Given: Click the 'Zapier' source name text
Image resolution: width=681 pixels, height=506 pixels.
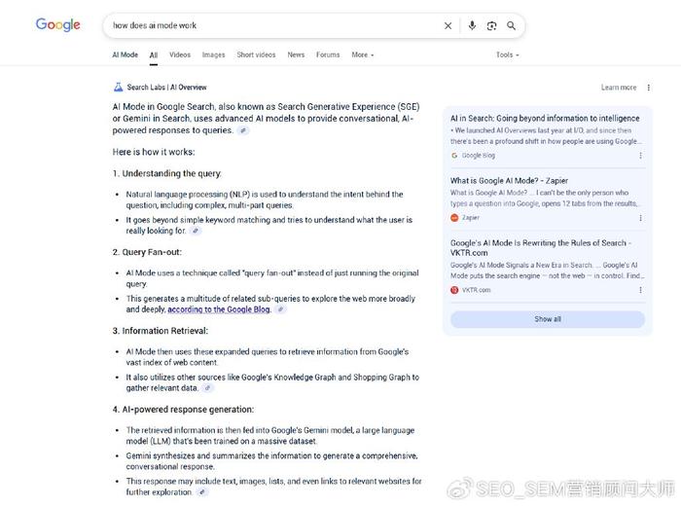Looking at the screenshot, I should click(470, 218).
